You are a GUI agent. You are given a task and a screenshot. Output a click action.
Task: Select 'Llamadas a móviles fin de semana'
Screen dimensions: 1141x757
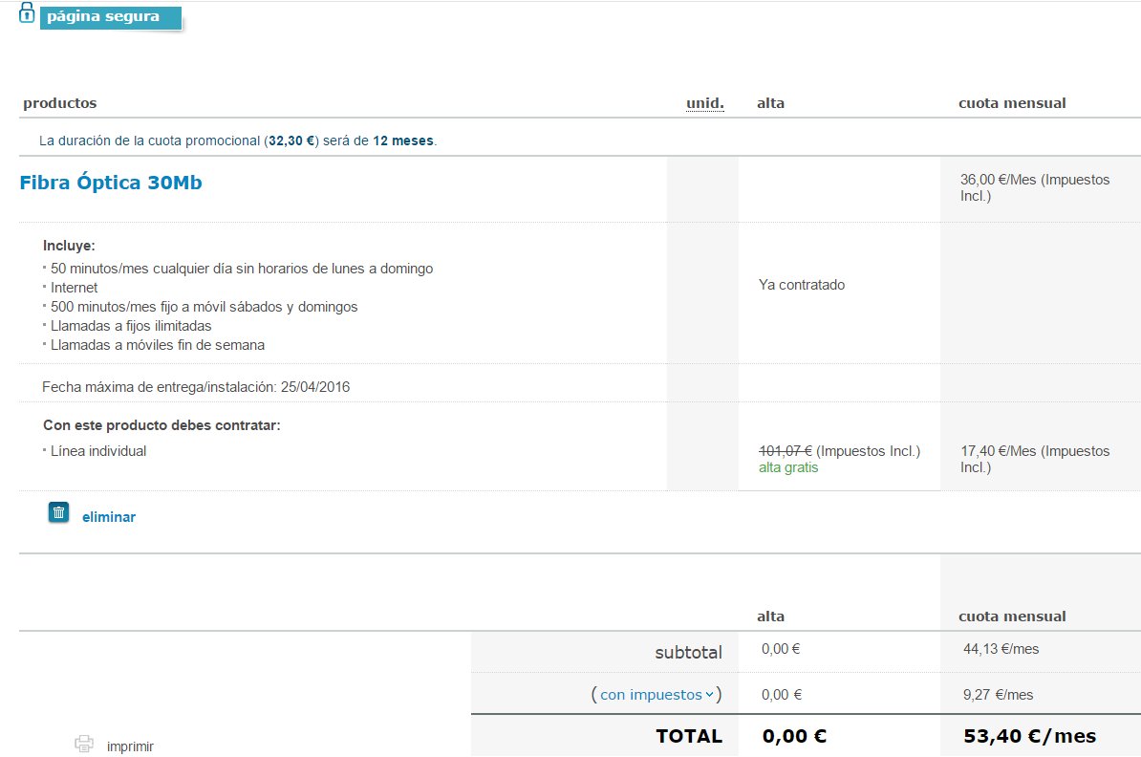[157, 345]
